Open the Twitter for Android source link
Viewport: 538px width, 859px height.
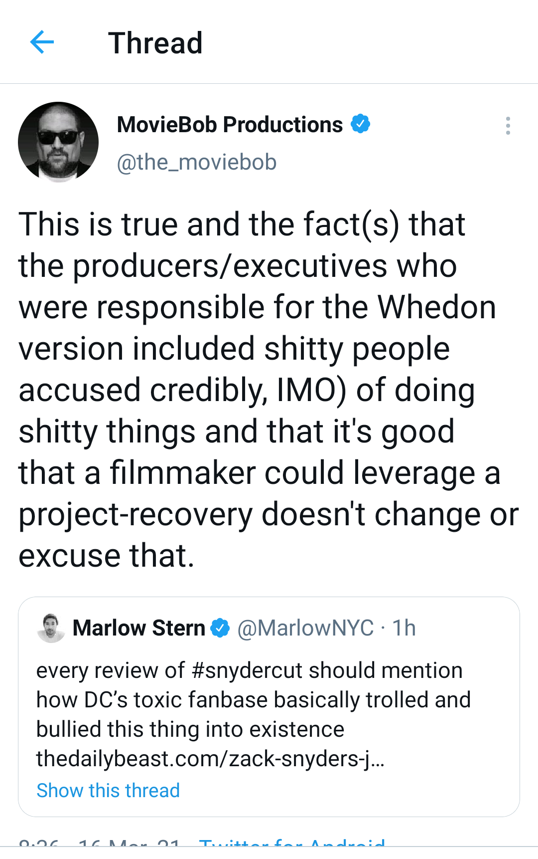[292, 842]
